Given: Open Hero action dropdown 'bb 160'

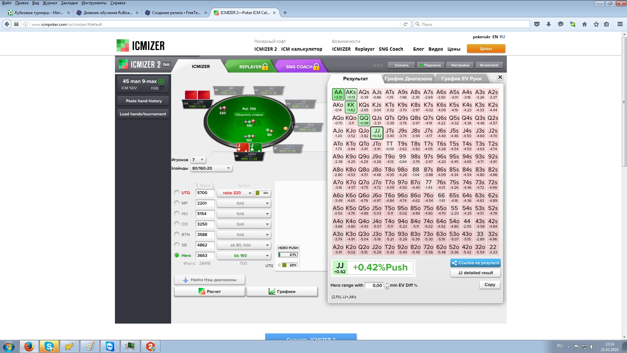Looking at the screenshot, I should tap(244, 256).
